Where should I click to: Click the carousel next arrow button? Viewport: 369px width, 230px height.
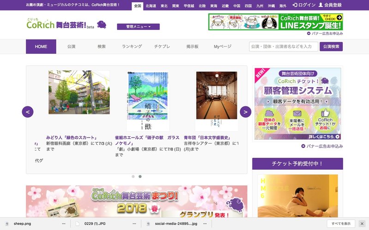[245, 112]
